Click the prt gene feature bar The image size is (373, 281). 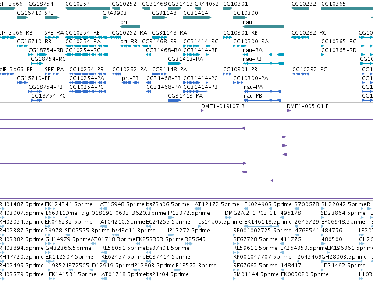tap(130, 27)
